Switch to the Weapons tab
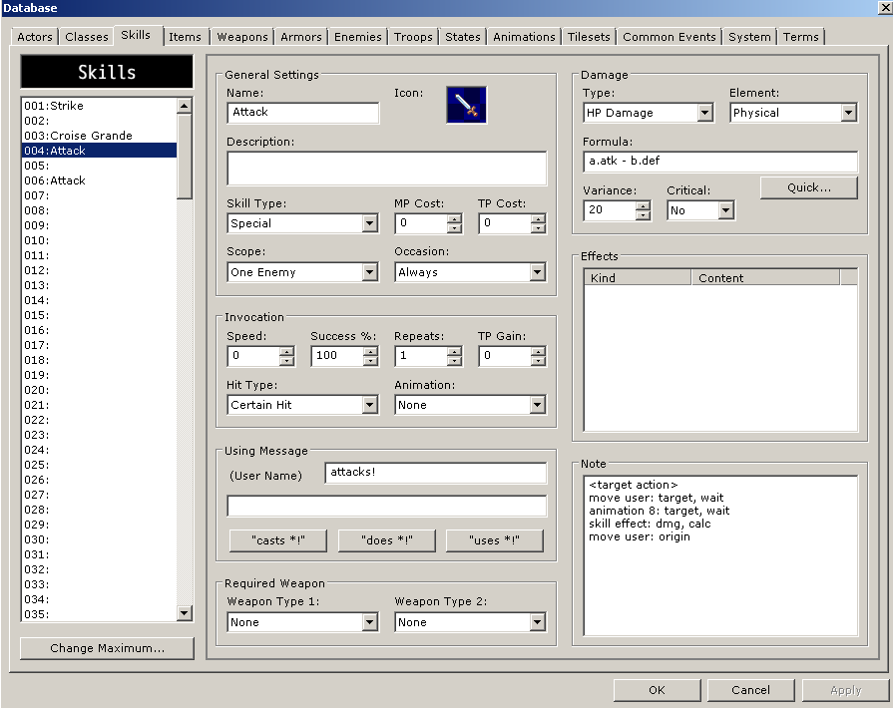893x708 pixels. [x=242, y=37]
